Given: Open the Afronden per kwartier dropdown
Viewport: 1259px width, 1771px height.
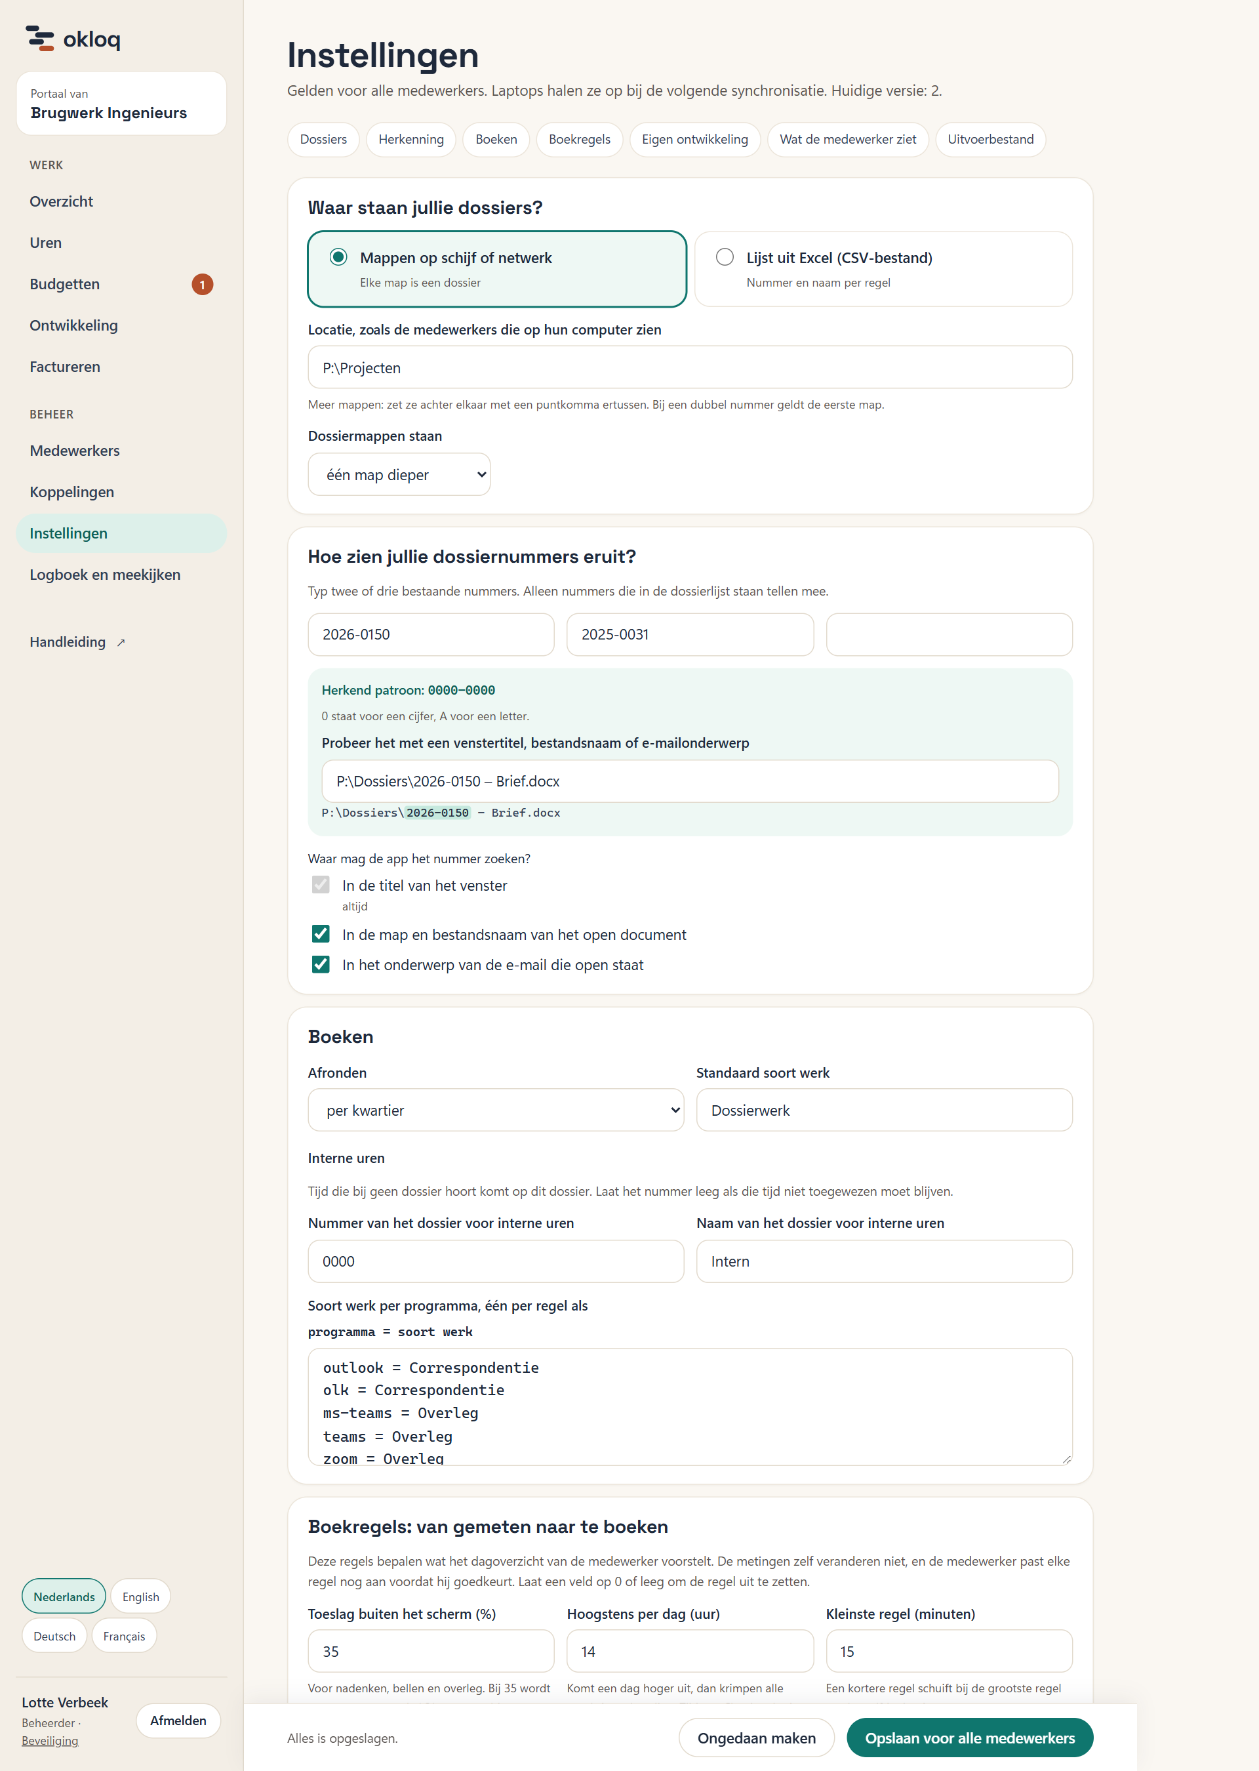Looking at the screenshot, I should pyautogui.click(x=496, y=1110).
